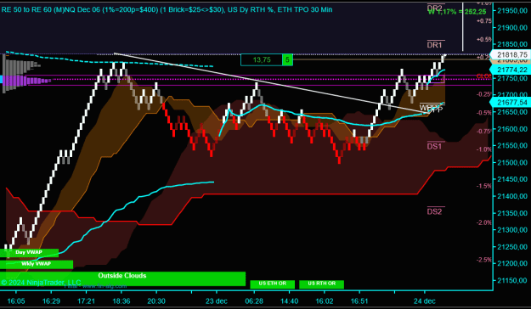Viewport: 531px width, 309px height.
Task: Click the 16:05 time axis label
Action: pos(16,301)
